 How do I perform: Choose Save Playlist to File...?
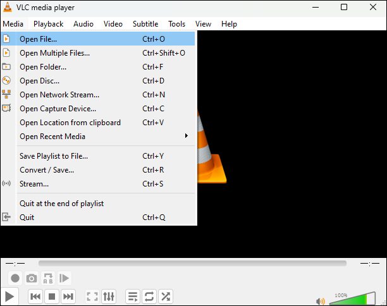tap(98, 156)
